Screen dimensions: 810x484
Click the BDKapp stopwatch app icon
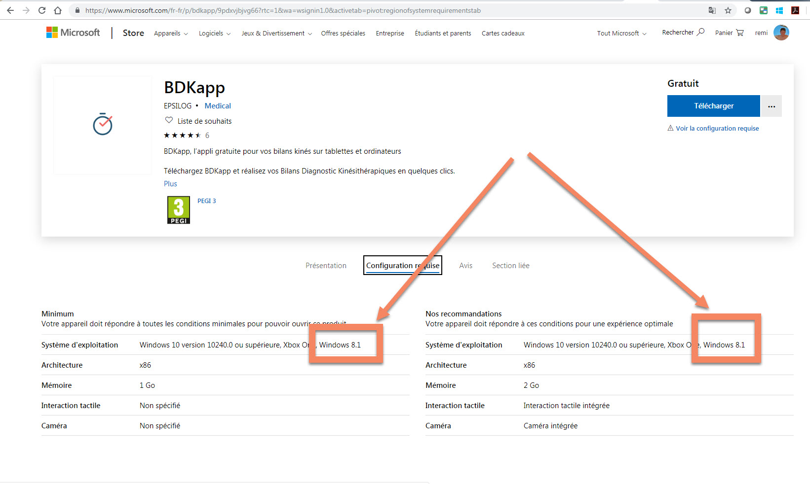[103, 124]
